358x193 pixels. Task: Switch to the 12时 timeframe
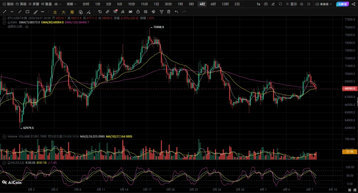point(225,4)
